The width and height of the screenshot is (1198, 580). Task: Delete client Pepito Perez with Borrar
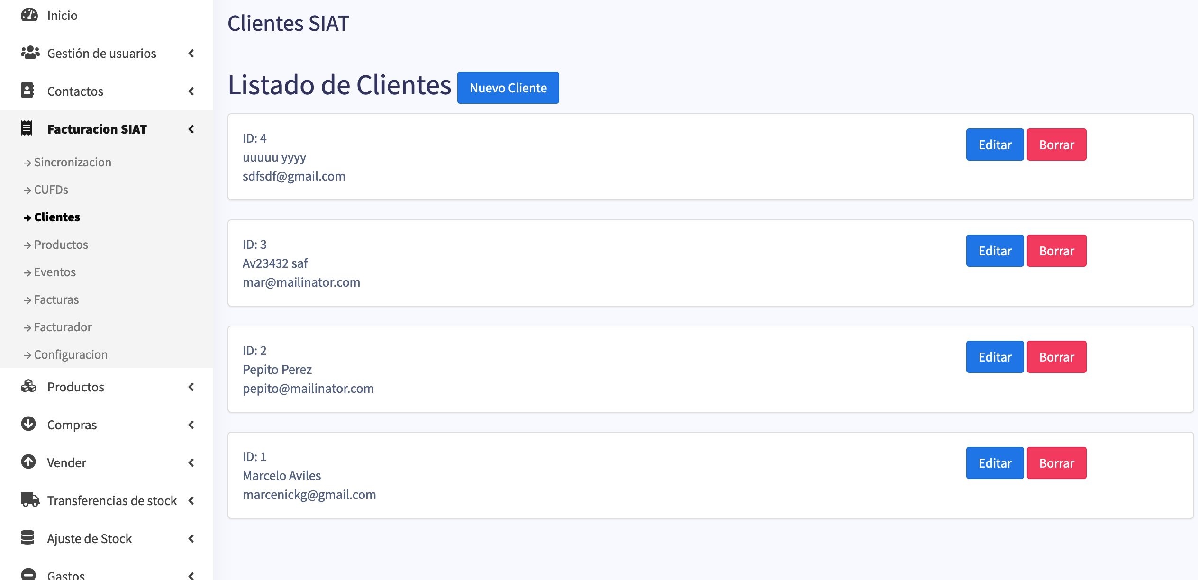tap(1056, 357)
